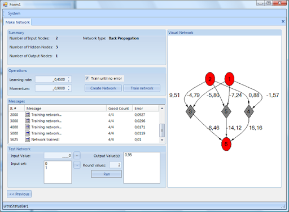Viewport: 289px width, 212px height.
Task: Select red output node 6
Action: [x=226, y=144]
